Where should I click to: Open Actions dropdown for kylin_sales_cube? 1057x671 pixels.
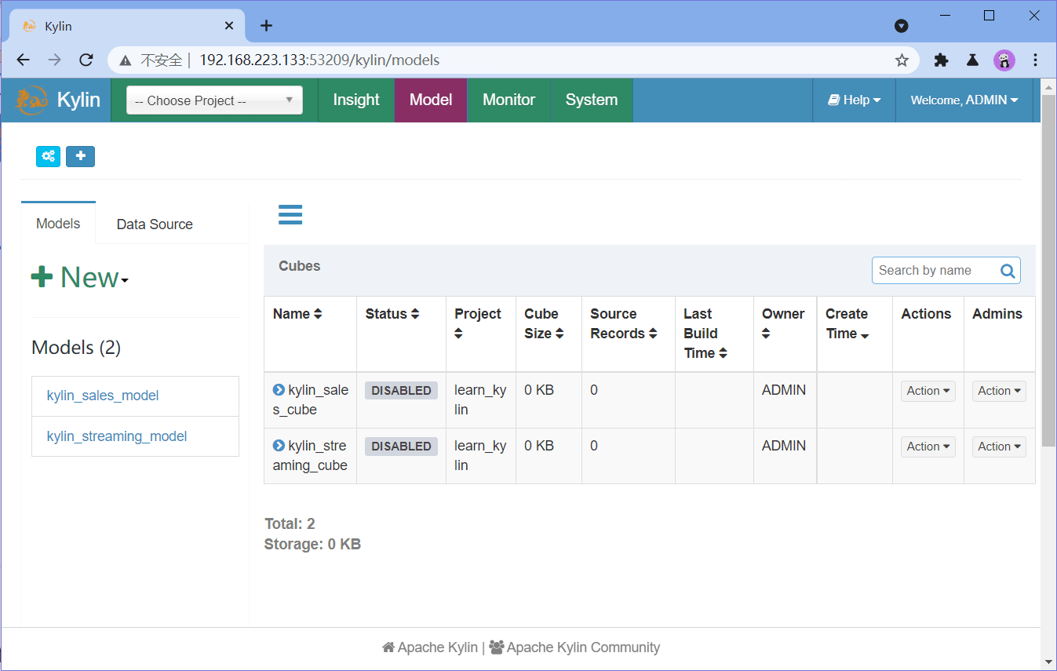point(928,391)
